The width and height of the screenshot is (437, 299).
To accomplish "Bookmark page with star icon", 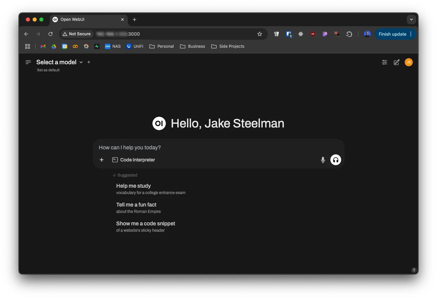I will pos(260,34).
